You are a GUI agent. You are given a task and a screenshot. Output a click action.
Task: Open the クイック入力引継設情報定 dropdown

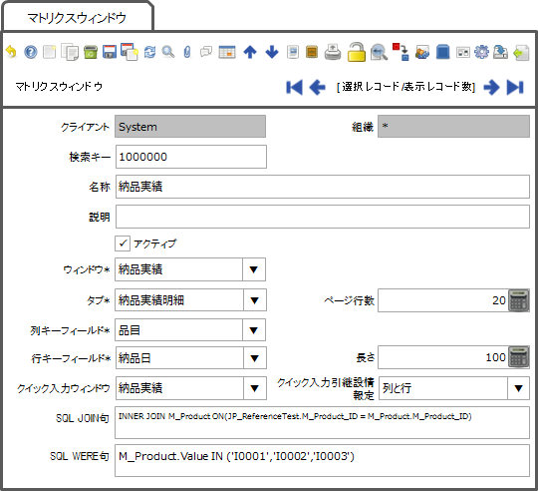[518, 388]
